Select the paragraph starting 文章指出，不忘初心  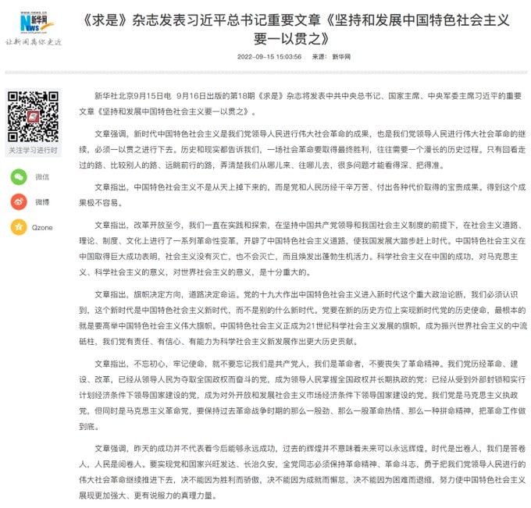pyautogui.click(x=302, y=395)
